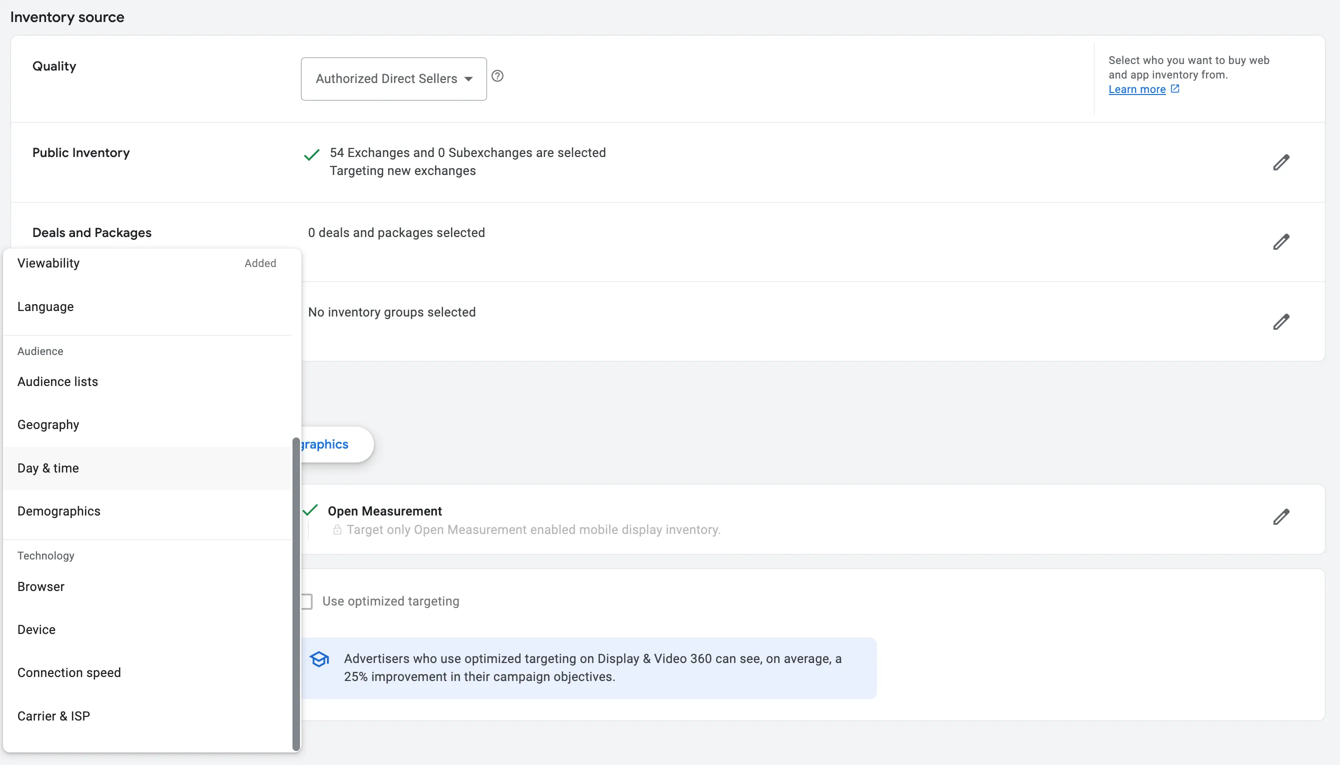
Task: Pick Demographics in the targeting list
Action: pyautogui.click(x=147, y=511)
